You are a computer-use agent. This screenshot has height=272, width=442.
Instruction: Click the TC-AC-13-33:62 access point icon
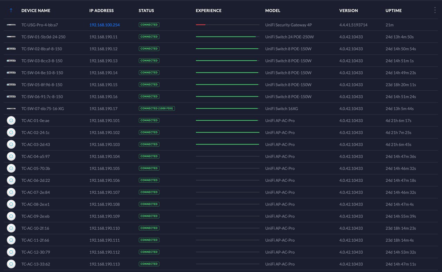click(11, 264)
